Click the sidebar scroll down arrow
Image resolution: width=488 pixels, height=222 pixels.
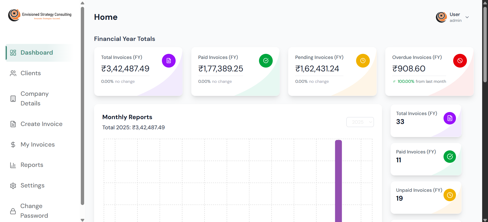pyautogui.click(x=82, y=220)
